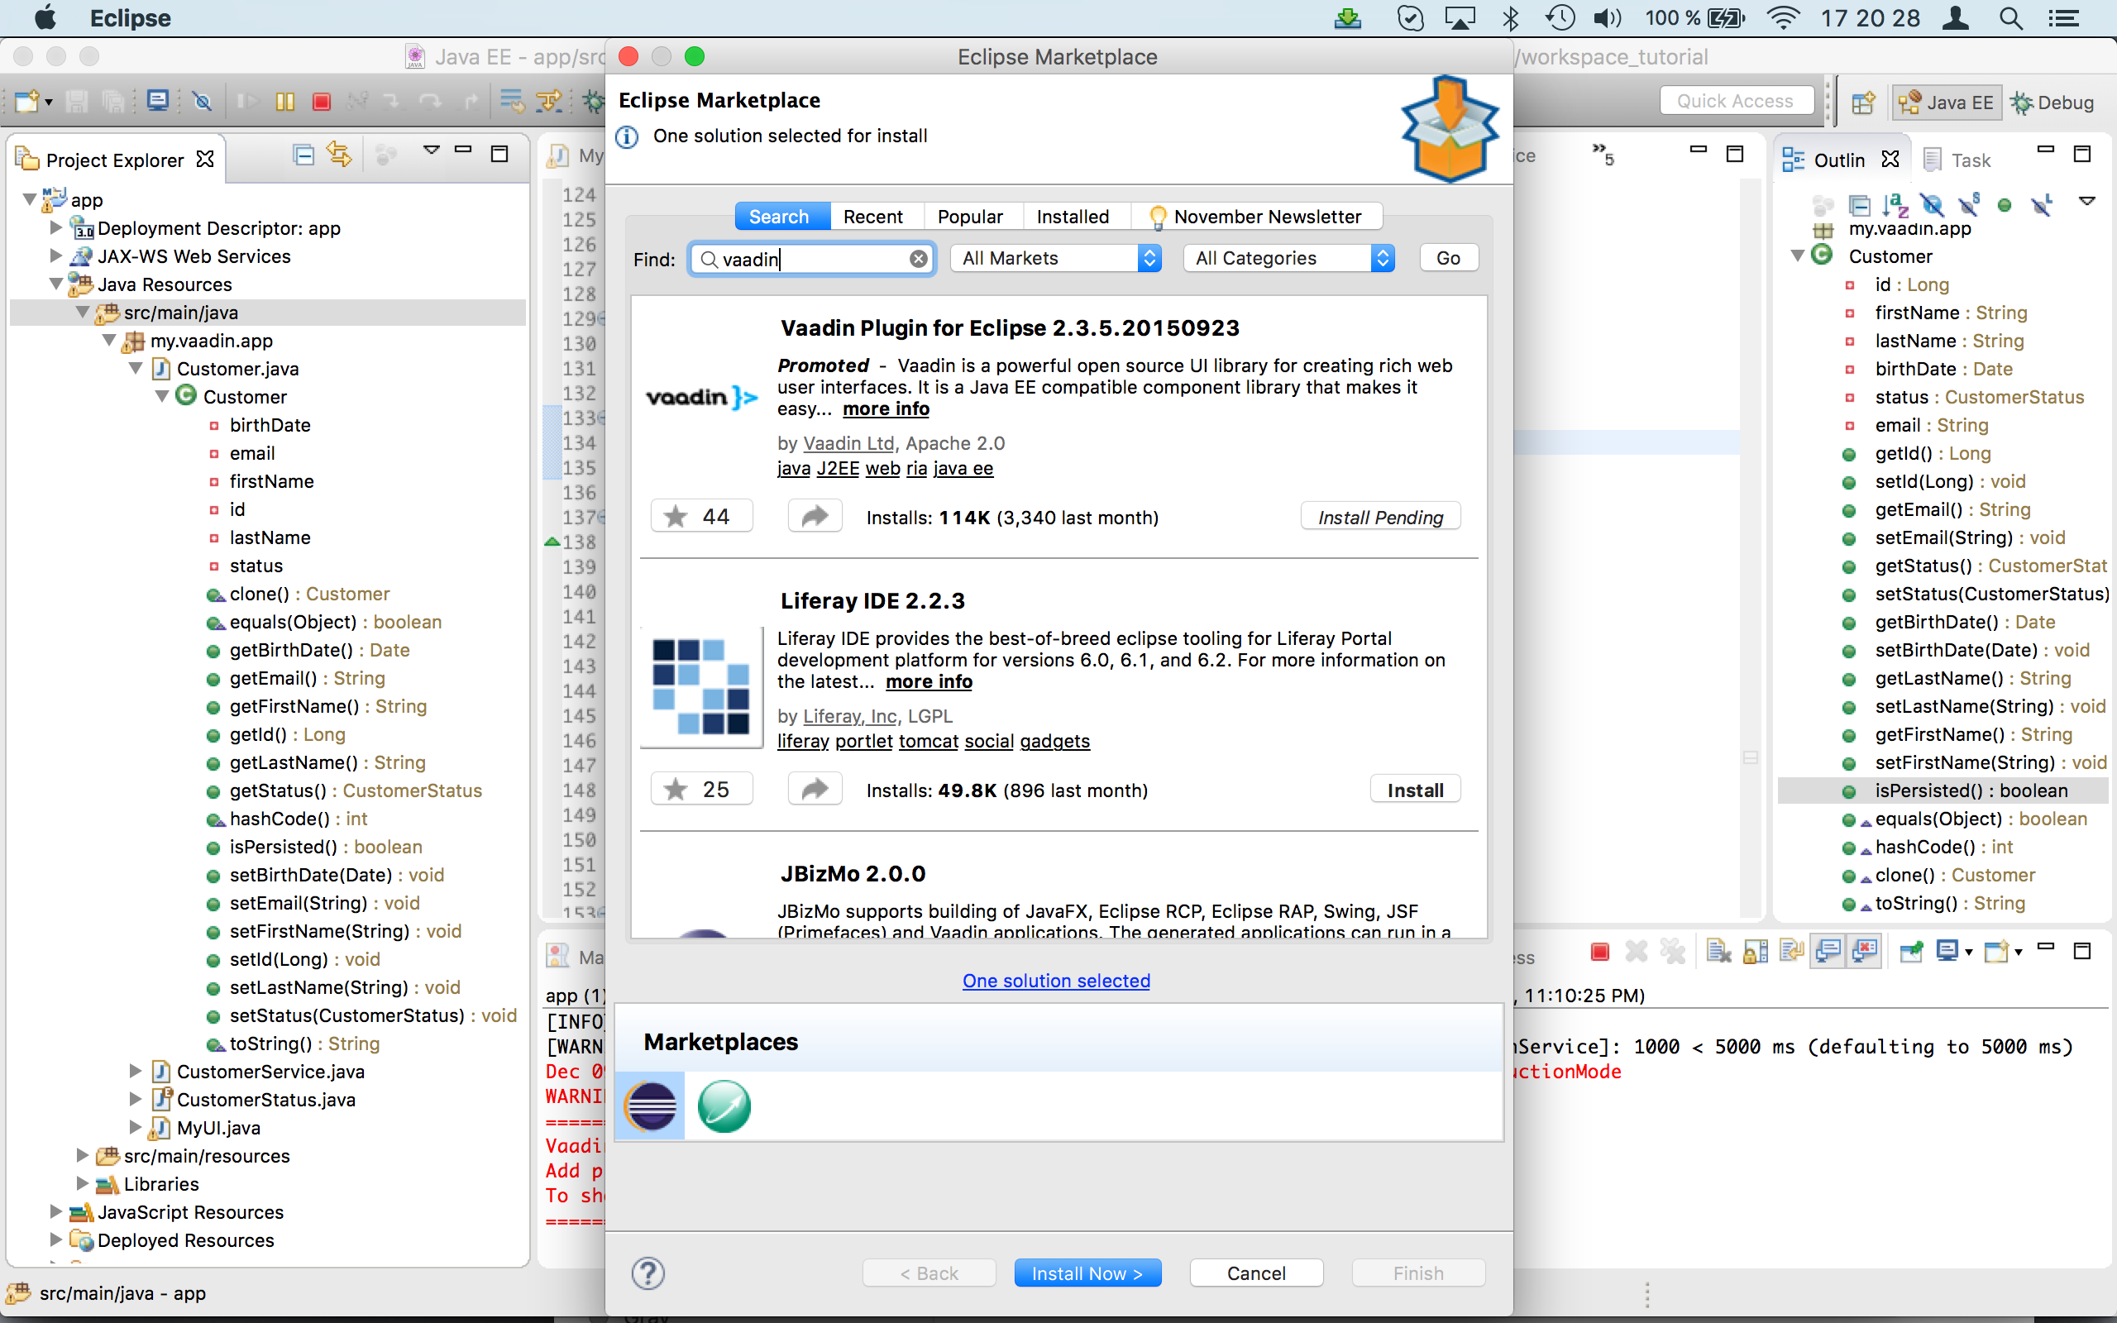Image resolution: width=2117 pixels, height=1323 pixels.
Task: Collapse All in Project Explorer
Action: tap(303, 155)
